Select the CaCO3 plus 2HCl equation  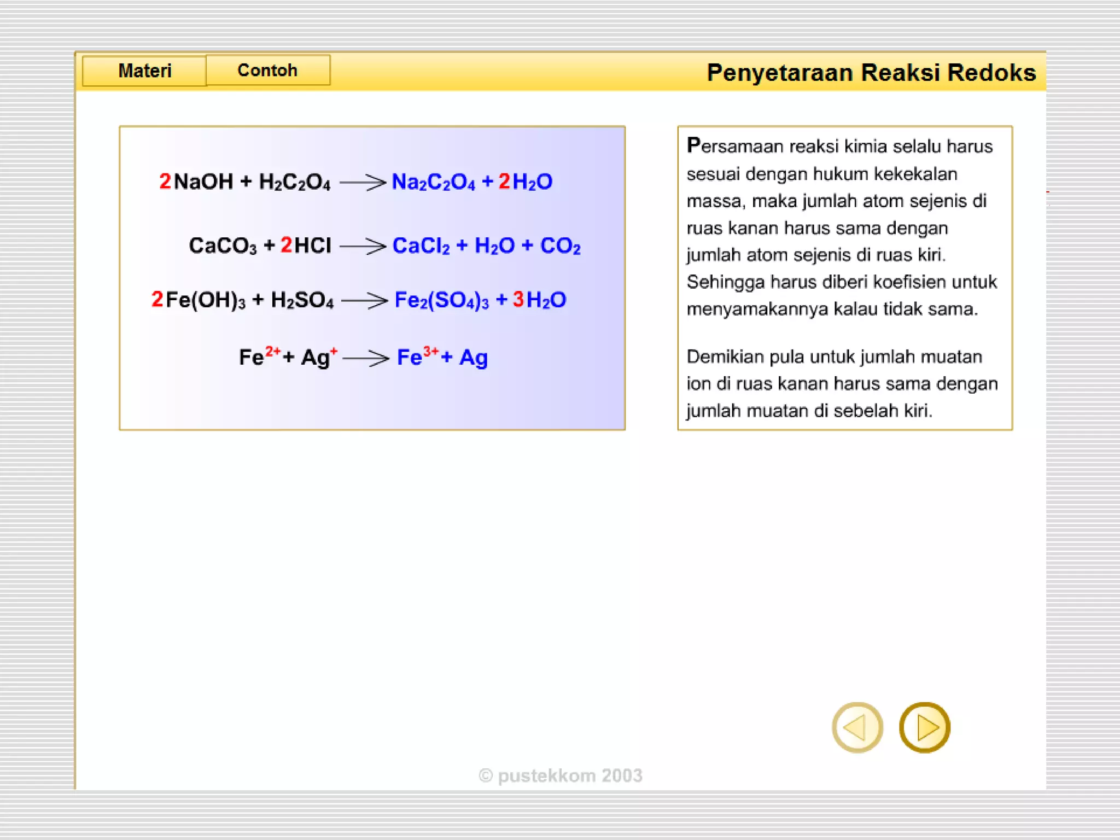[x=384, y=246]
